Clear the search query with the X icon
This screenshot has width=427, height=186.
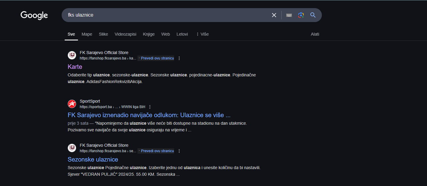click(274, 15)
